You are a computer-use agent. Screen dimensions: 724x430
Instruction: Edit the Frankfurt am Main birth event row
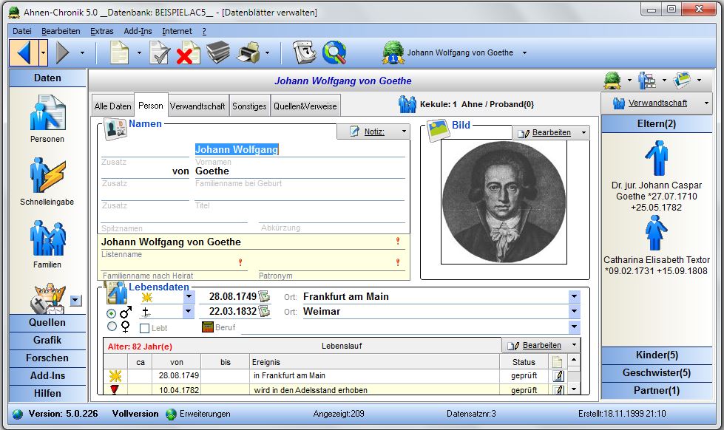point(558,375)
